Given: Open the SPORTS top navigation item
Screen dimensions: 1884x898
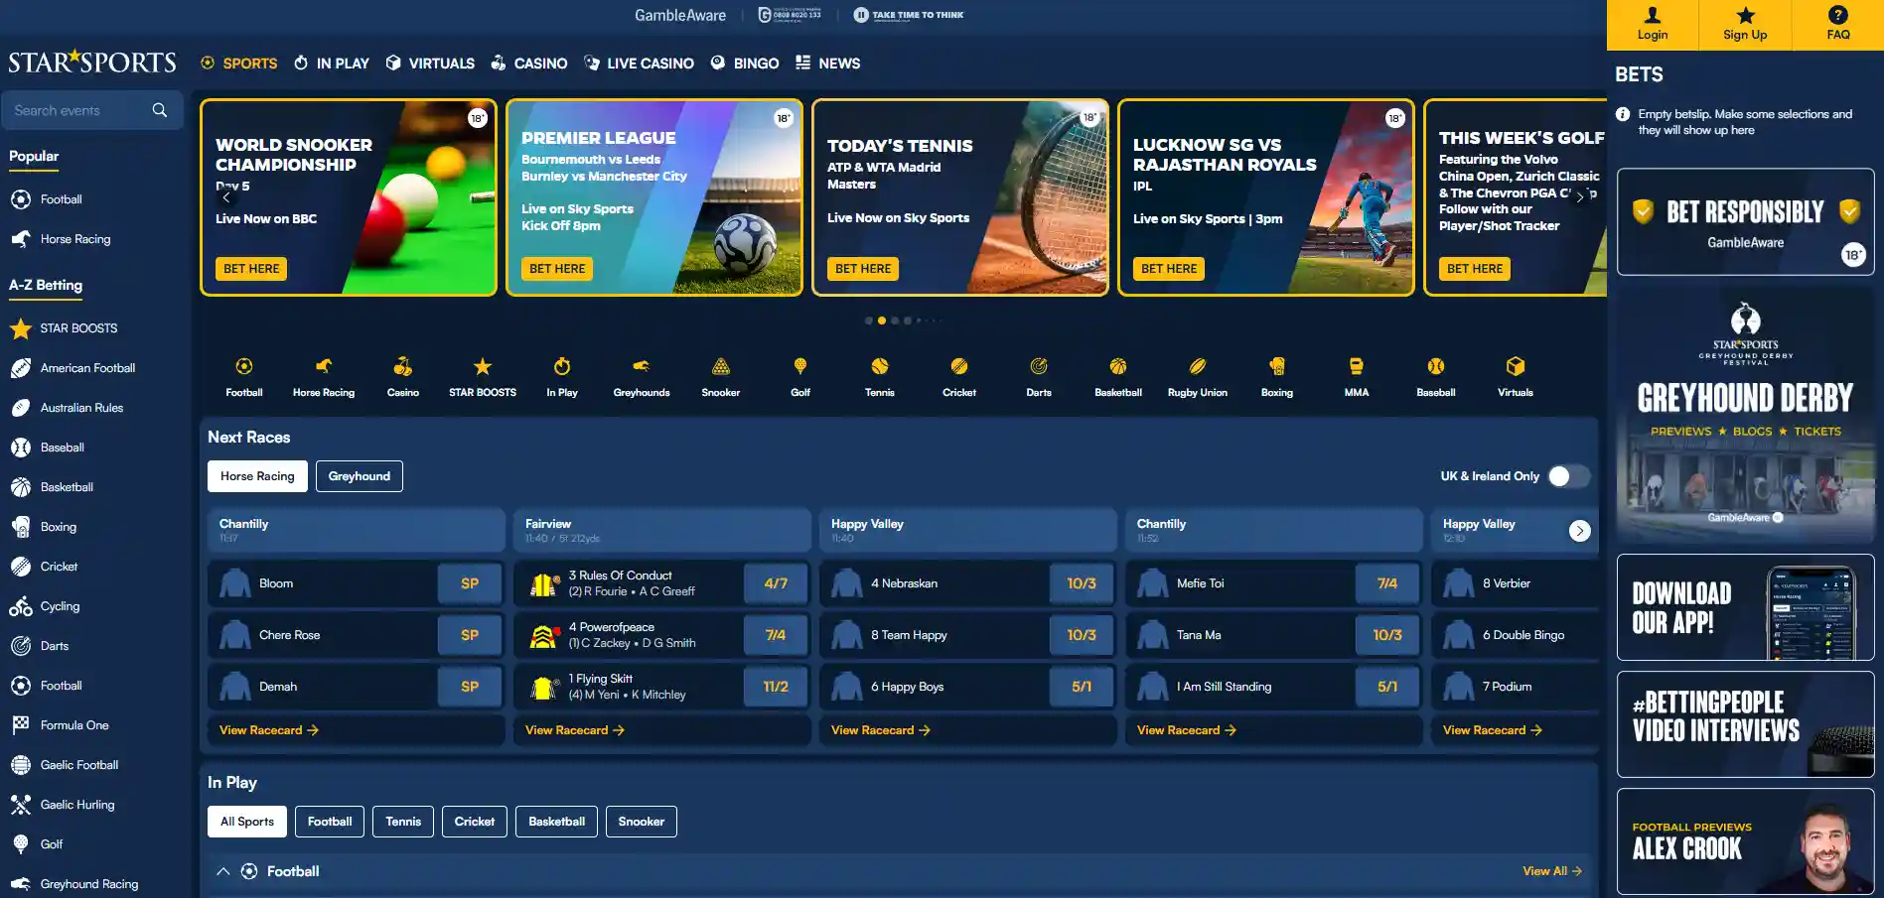Looking at the screenshot, I should [238, 64].
